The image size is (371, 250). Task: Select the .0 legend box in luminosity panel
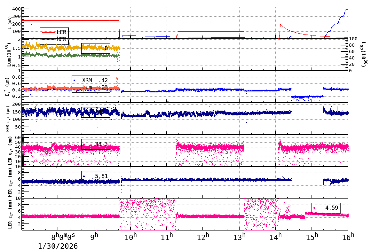coord(96,49)
